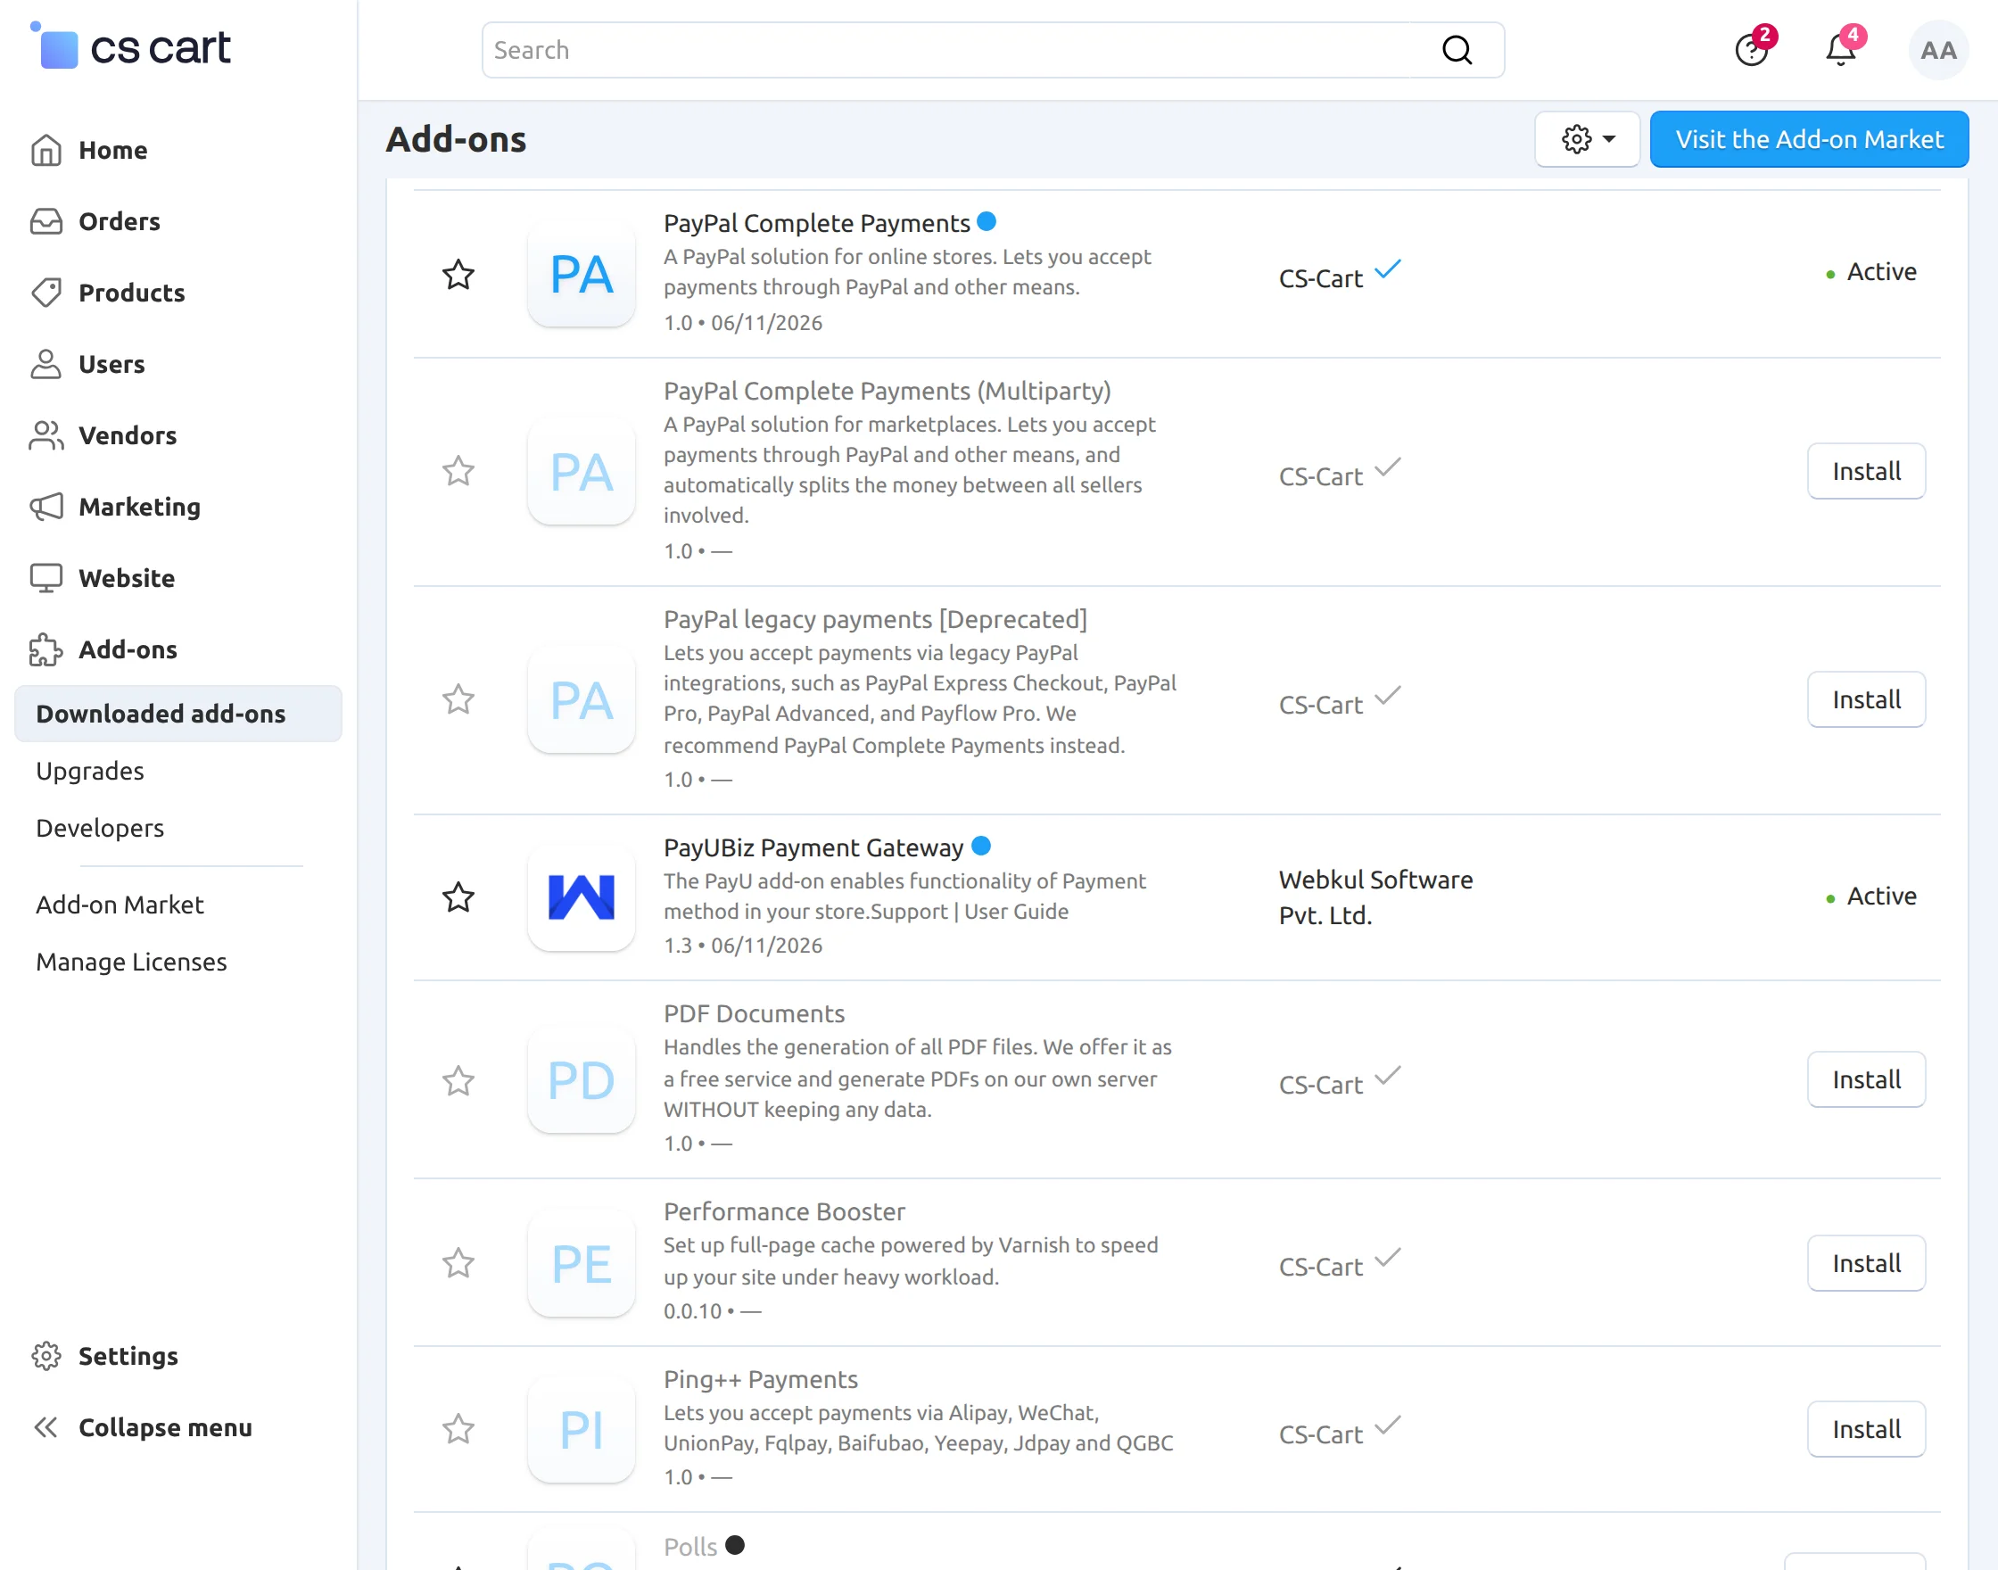Click blue dot beside PayUBiz Payment Gateway title
The image size is (1998, 1570).
pyautogui.click(x=980, y=846)
